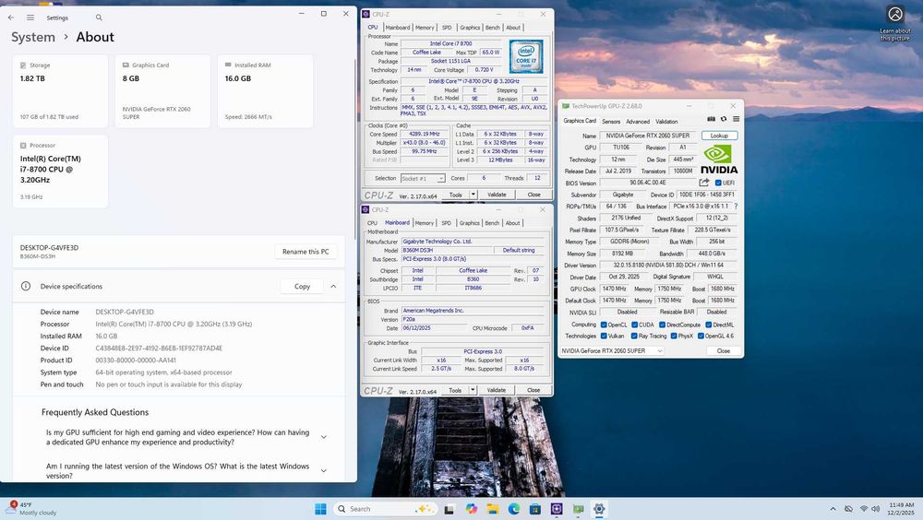Click Rename this PC button
This screenshot has height=520, width=923.
(x=306, y=252)
